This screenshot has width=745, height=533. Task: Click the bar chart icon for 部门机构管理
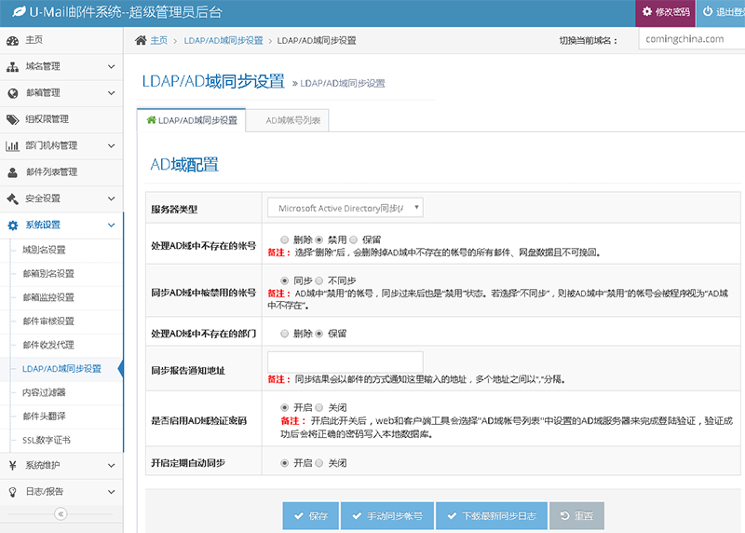pos(13,146)
